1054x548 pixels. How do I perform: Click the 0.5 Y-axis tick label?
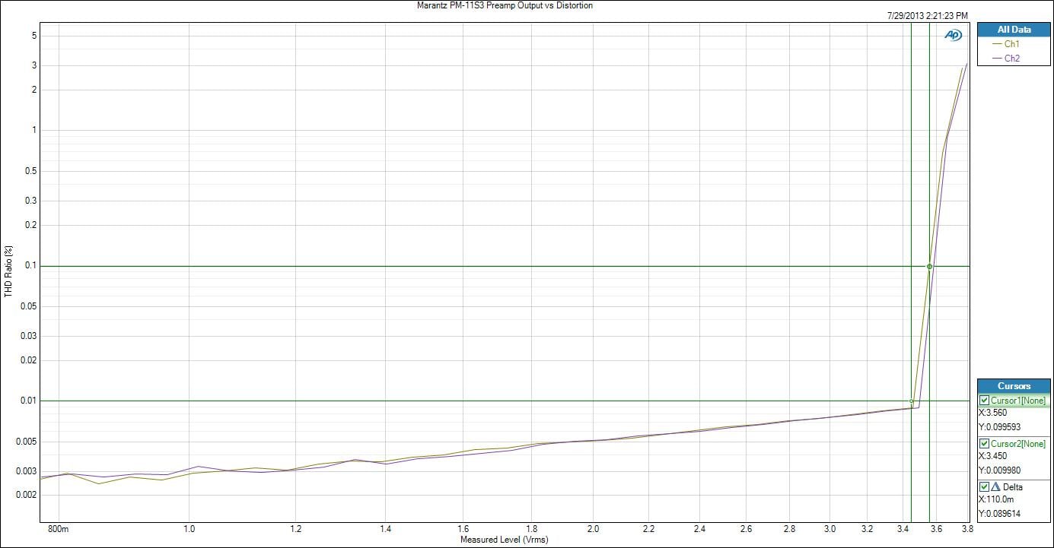point(31,171)
